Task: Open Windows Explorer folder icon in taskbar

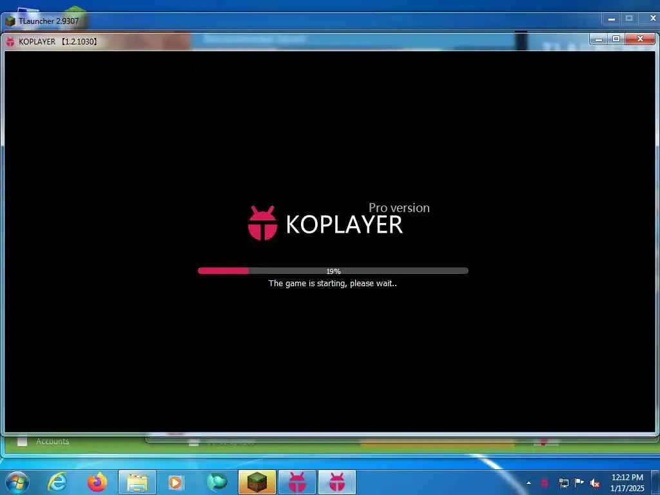Action: pyautogui.click(x=137, y=482)
